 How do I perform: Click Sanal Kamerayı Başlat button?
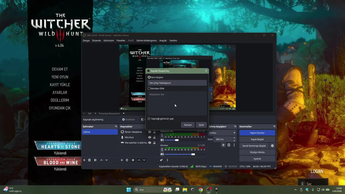pos(254,146)
